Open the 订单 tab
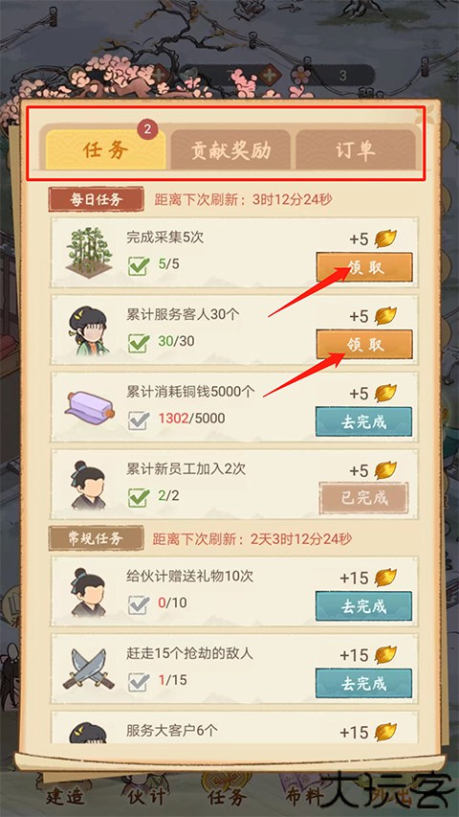The height and width of the screenshot is (817, 459). pos(356,150)
